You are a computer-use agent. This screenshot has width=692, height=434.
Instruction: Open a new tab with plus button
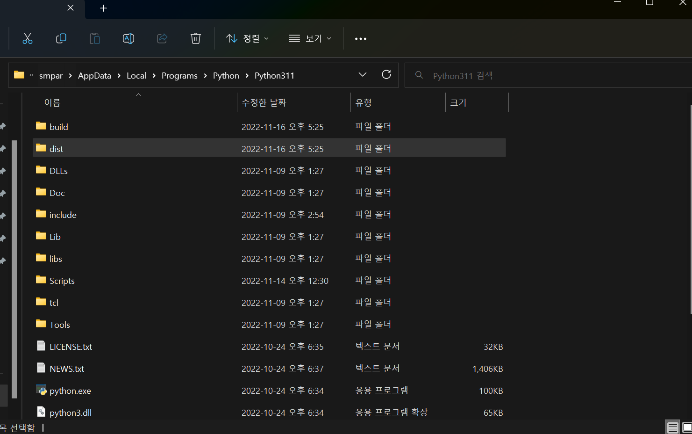click(103, 8)
